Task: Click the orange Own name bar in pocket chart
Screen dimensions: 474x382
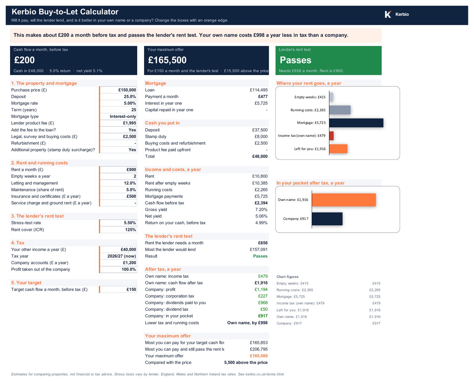Action: tap(344, 200)
